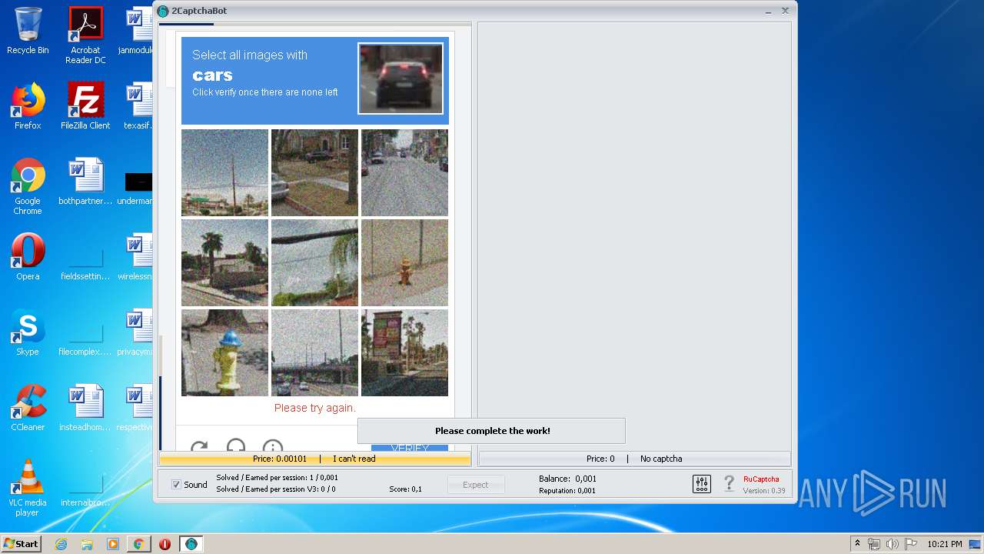Viewport: 984px width, 554px height.
Task: Minimize the 2CaptchaBot window
Action: click(769, 11)
